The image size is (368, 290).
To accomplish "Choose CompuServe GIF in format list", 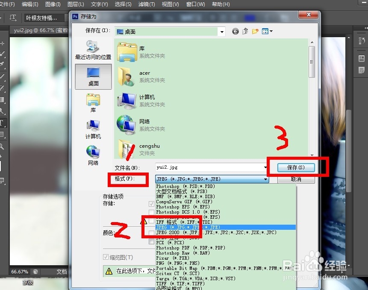I will pyautogui.click(x=225, y=202).
